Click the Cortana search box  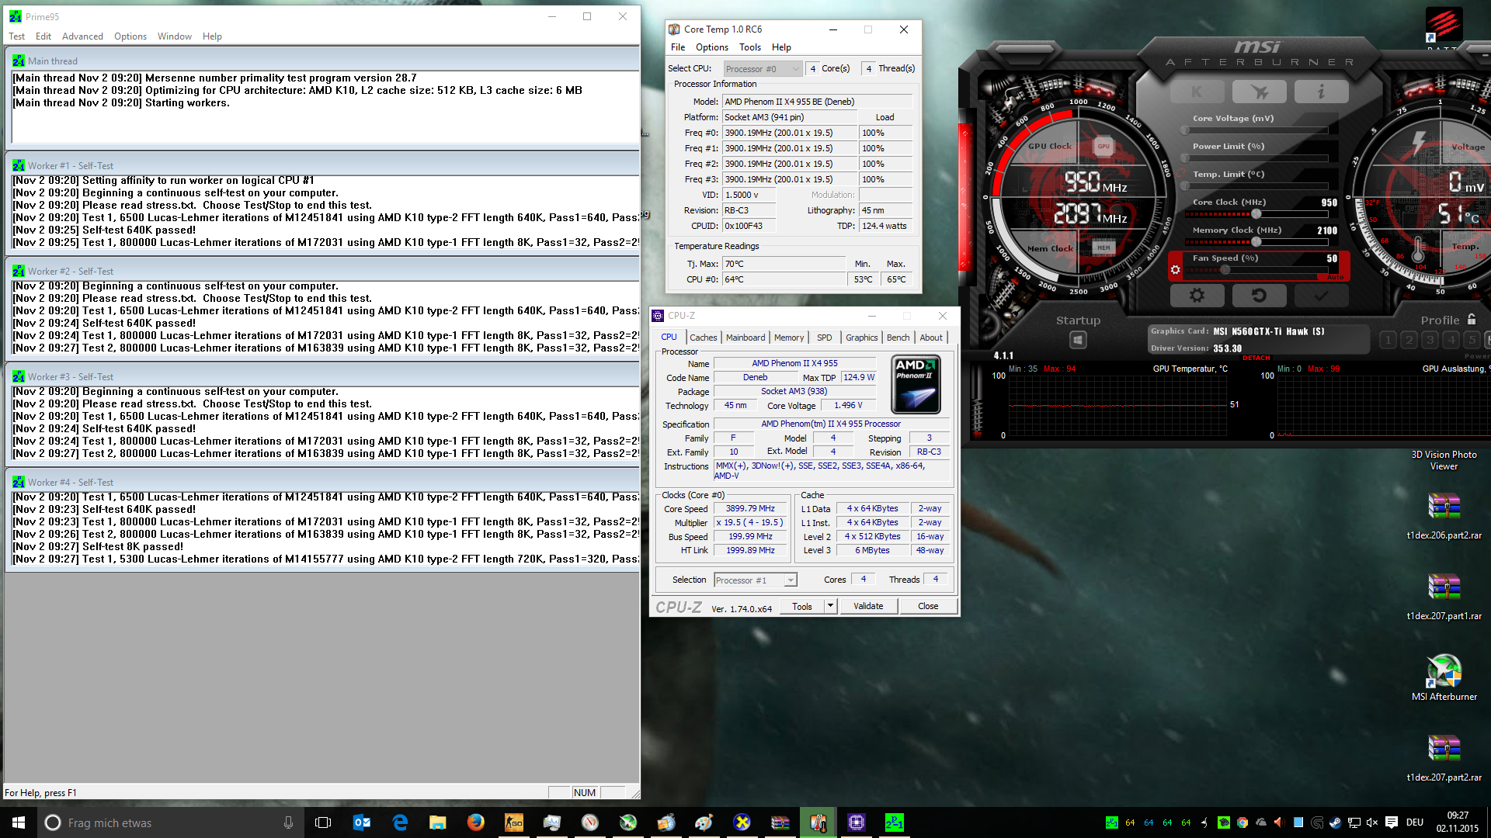[169, 822]
